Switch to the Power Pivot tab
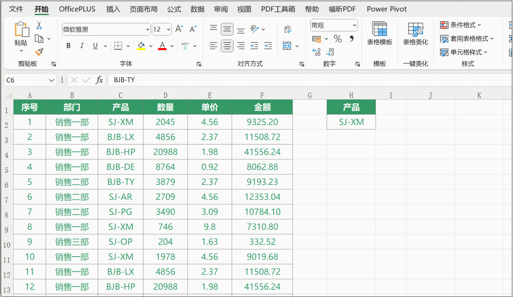This screenshot has width=513, height=297. (x=387, y=9)
